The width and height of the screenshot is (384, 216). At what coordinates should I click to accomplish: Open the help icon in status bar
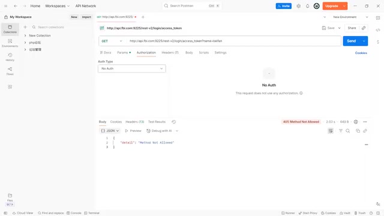(371, 213)
